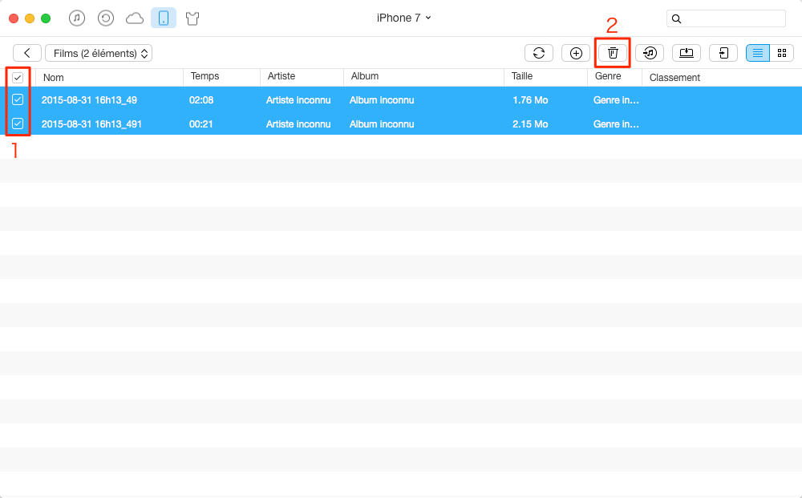
Task: Select film name 2015-08-31 16h13_49
Action: 89,100
